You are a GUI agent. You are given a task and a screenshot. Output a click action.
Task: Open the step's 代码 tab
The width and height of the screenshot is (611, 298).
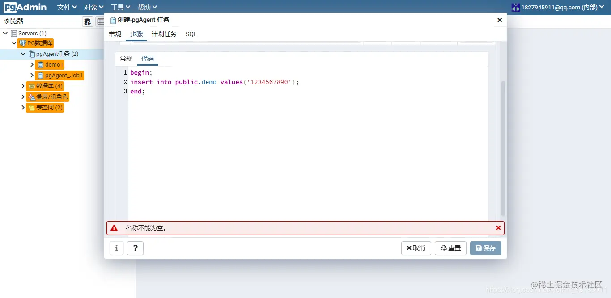coord(148,59)
